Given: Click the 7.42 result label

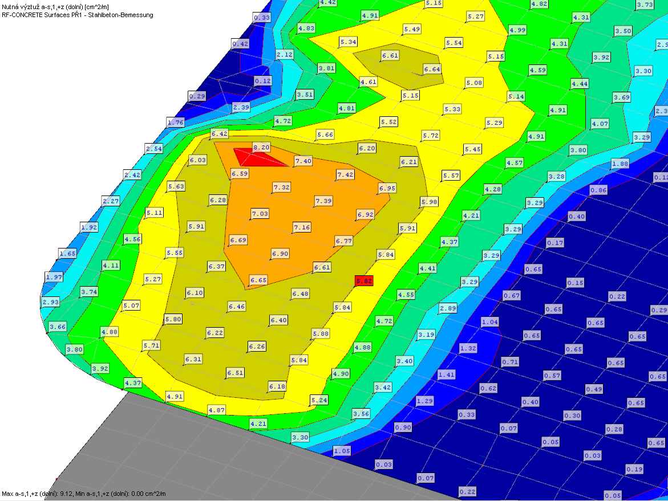Looking at the screenshot, I should [x=345, y=174].
